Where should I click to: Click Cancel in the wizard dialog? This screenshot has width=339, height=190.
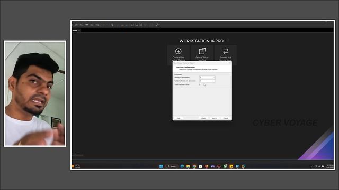coord(226,118)
